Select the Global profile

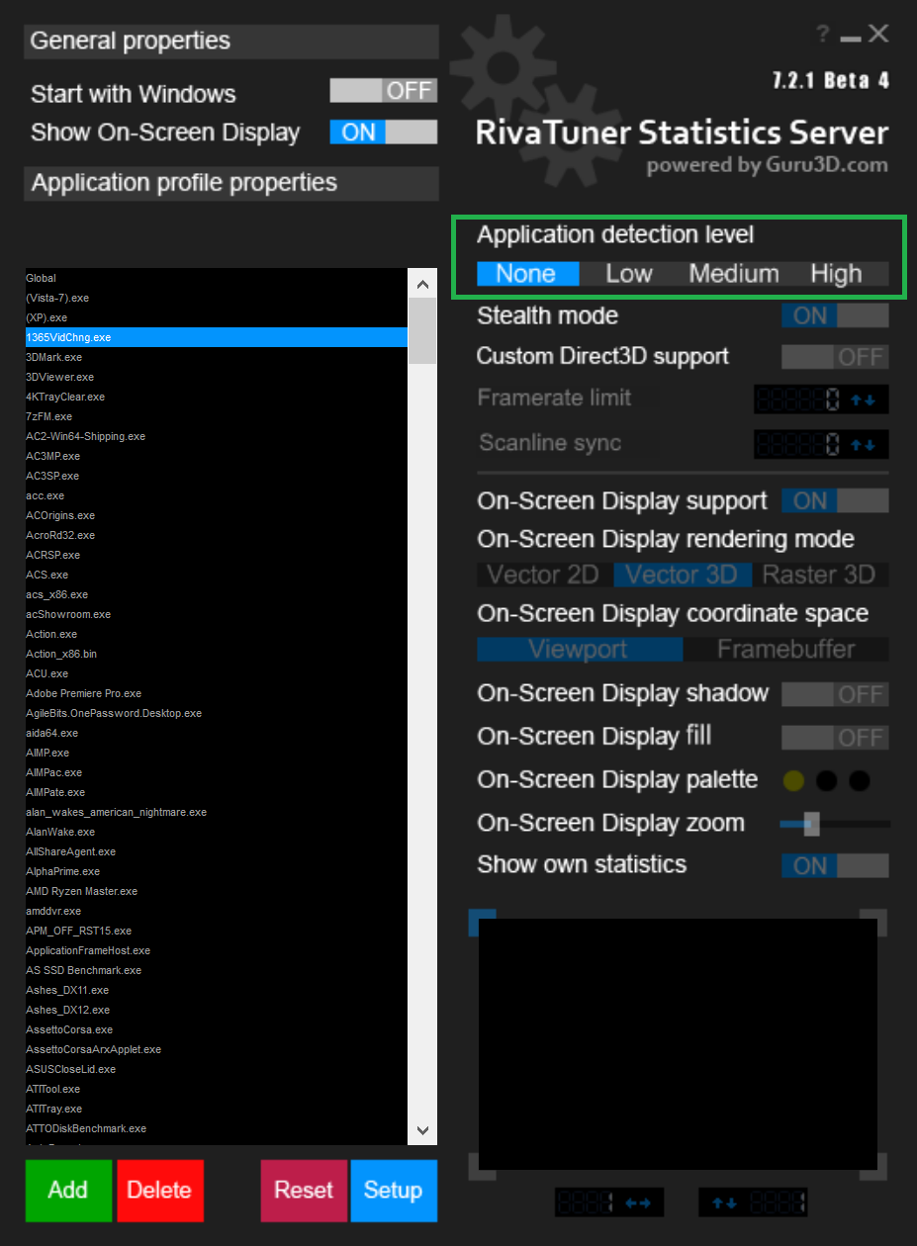(216, 278)
